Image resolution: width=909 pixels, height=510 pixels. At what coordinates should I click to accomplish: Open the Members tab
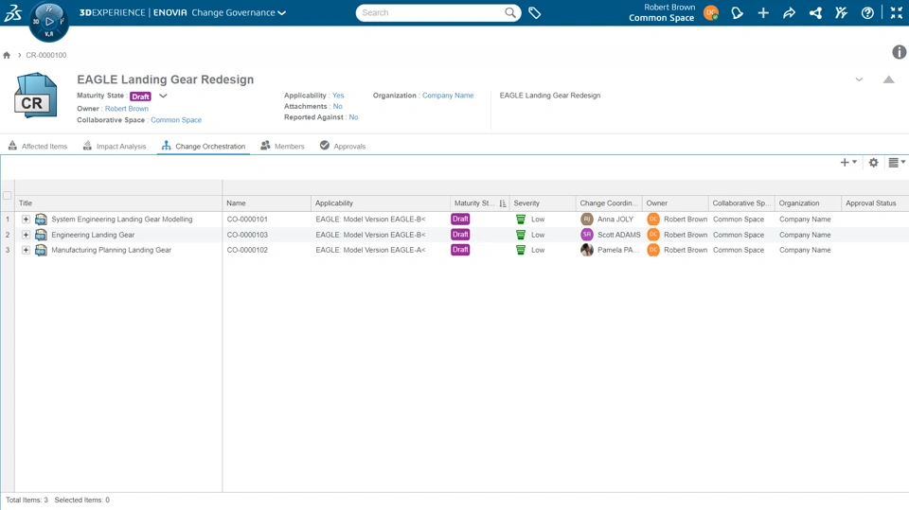(x=282, y=146)
